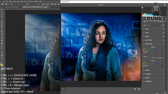Expand the Basic panel

144,29
